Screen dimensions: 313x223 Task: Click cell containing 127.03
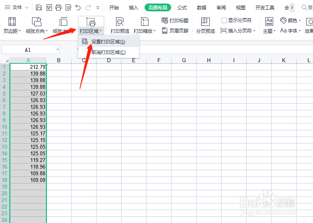[x=28, y=94]
